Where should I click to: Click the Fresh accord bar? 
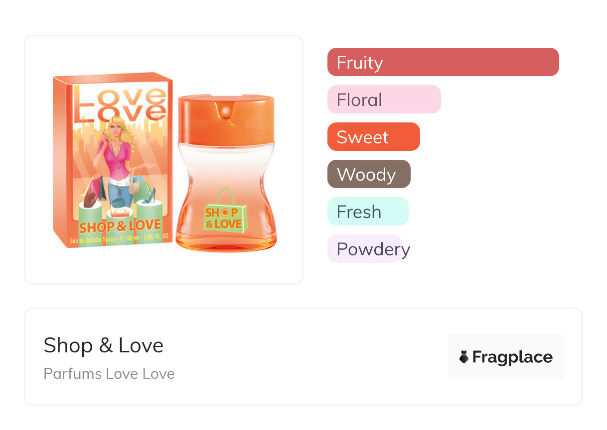tap(367, 212)
